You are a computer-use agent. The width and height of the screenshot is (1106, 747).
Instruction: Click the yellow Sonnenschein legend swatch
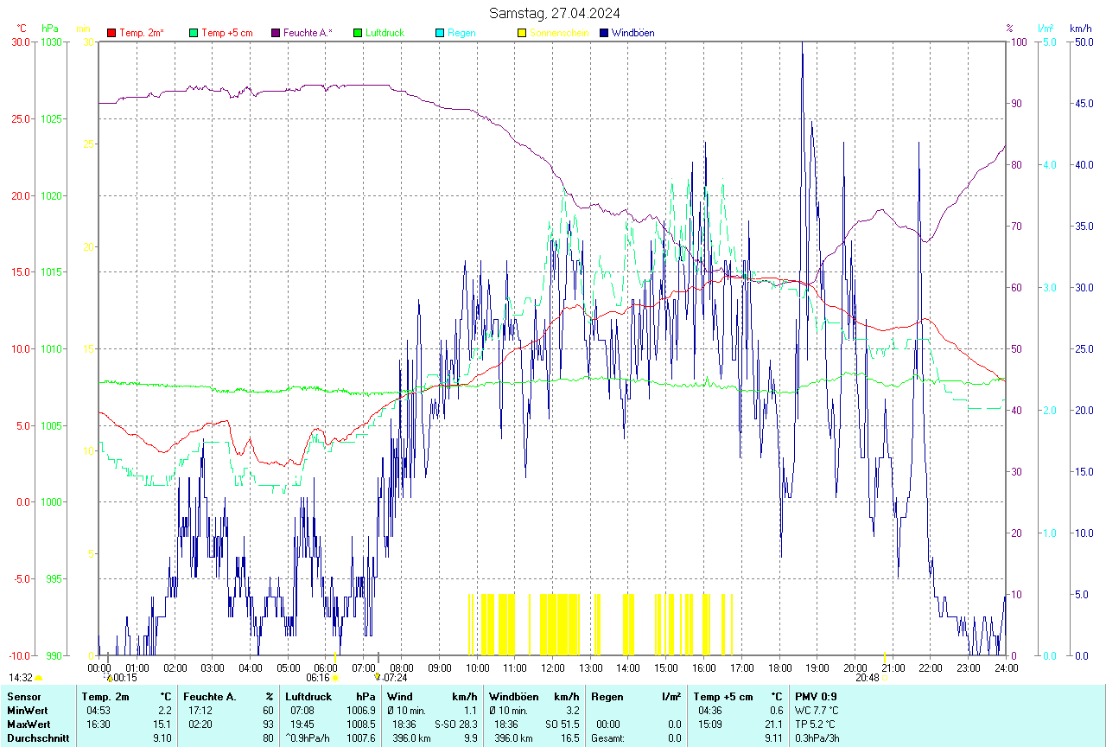tap(522, 33)
